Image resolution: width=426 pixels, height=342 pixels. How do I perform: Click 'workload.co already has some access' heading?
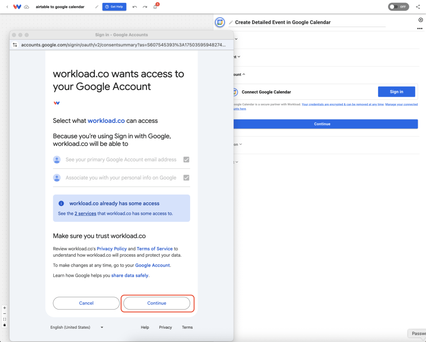point(114,203)
